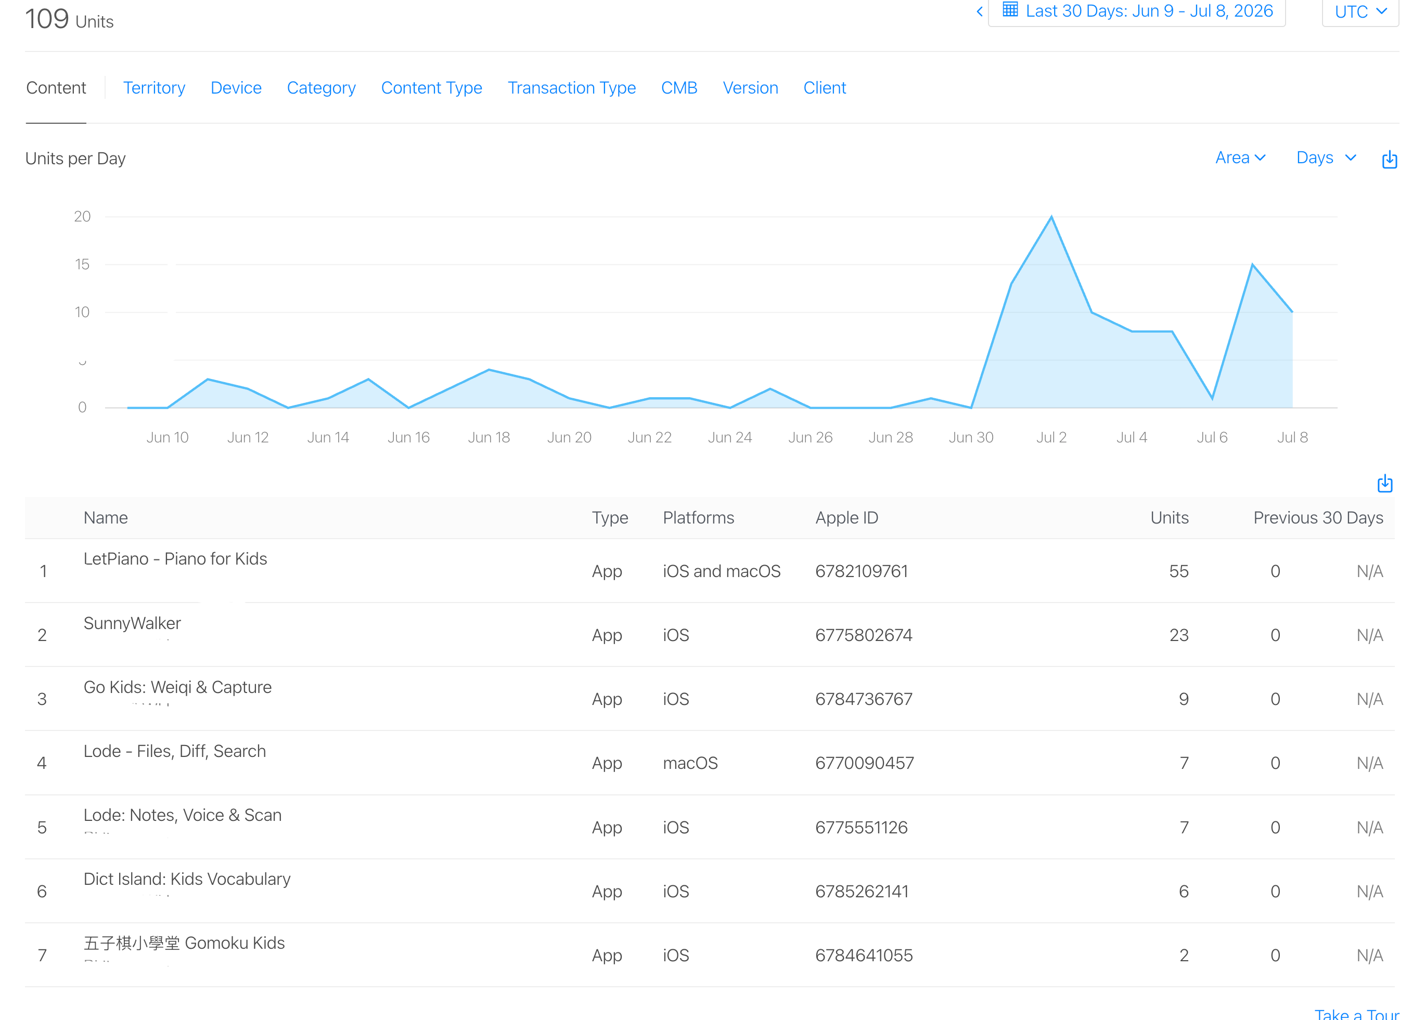1412x1020 pixels.
Task: Sort by Platforms column header
Action: pos(699,517)
